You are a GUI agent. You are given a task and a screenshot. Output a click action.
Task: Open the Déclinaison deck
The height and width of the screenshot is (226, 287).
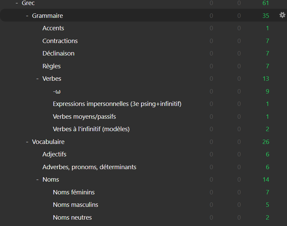[x=58, y=53]
